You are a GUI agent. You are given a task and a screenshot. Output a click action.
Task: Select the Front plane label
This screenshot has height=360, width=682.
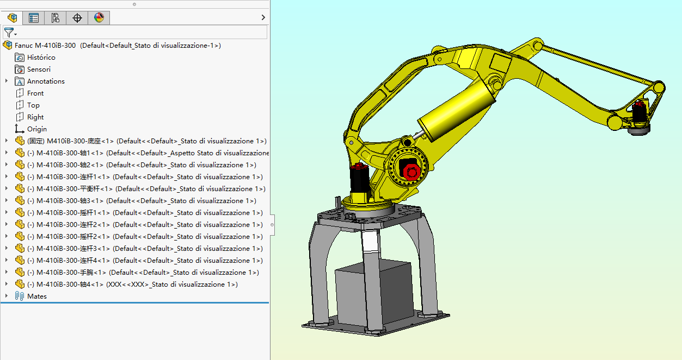pos(35,93)
